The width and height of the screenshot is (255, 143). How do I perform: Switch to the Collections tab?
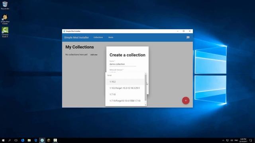pos(98,37)
